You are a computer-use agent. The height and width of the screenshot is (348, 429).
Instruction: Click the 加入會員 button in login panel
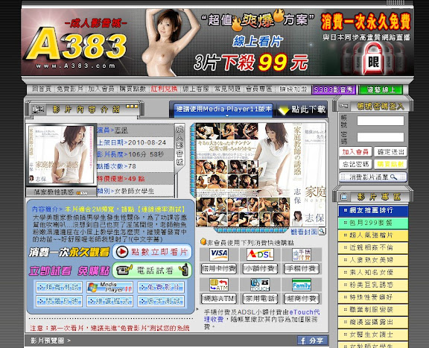[x=355, y=152]
